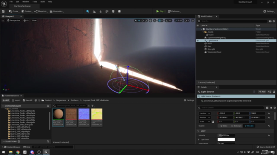Screen dimensions: 277x155
Task: Click the Windows Start button
Action: coord(3,152)
